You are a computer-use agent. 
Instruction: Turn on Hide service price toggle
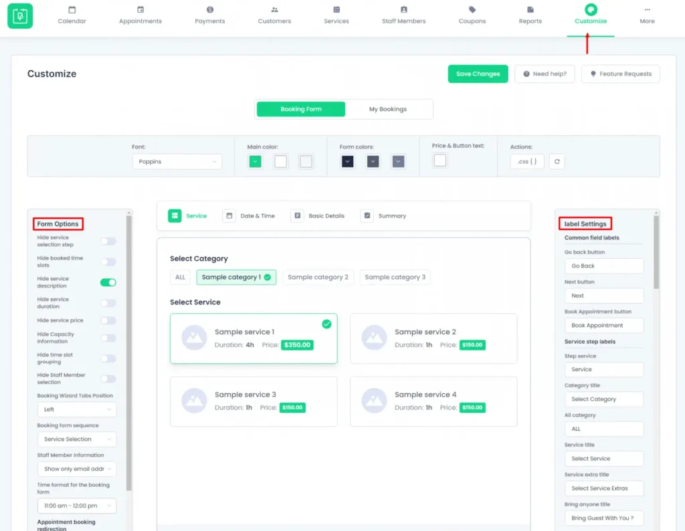click(x=108, y=320)
